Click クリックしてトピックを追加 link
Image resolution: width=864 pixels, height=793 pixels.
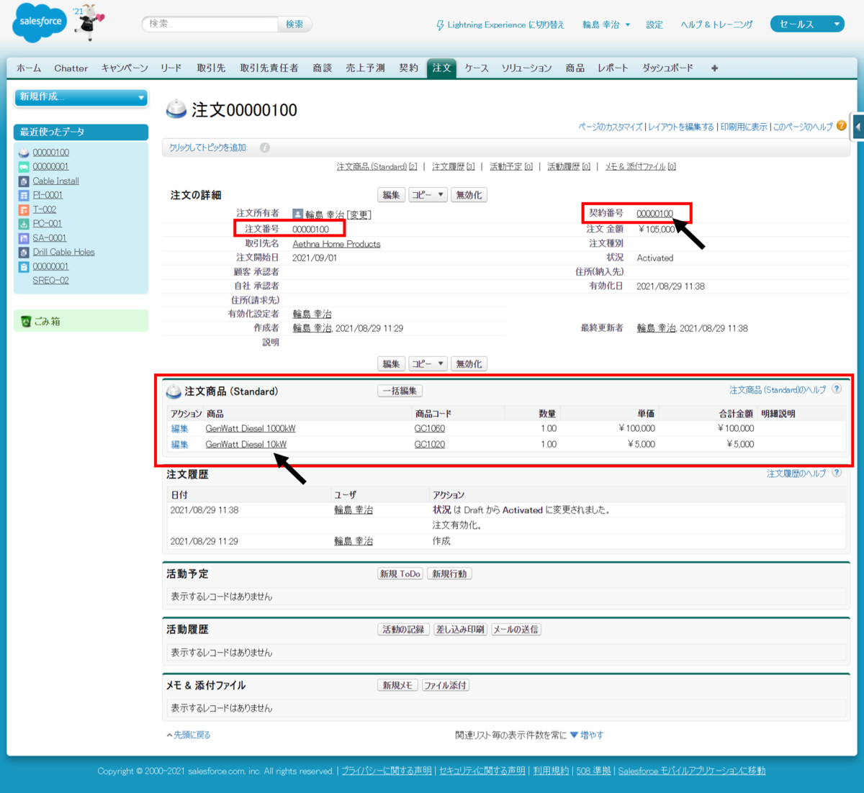[x=208, y=148]
